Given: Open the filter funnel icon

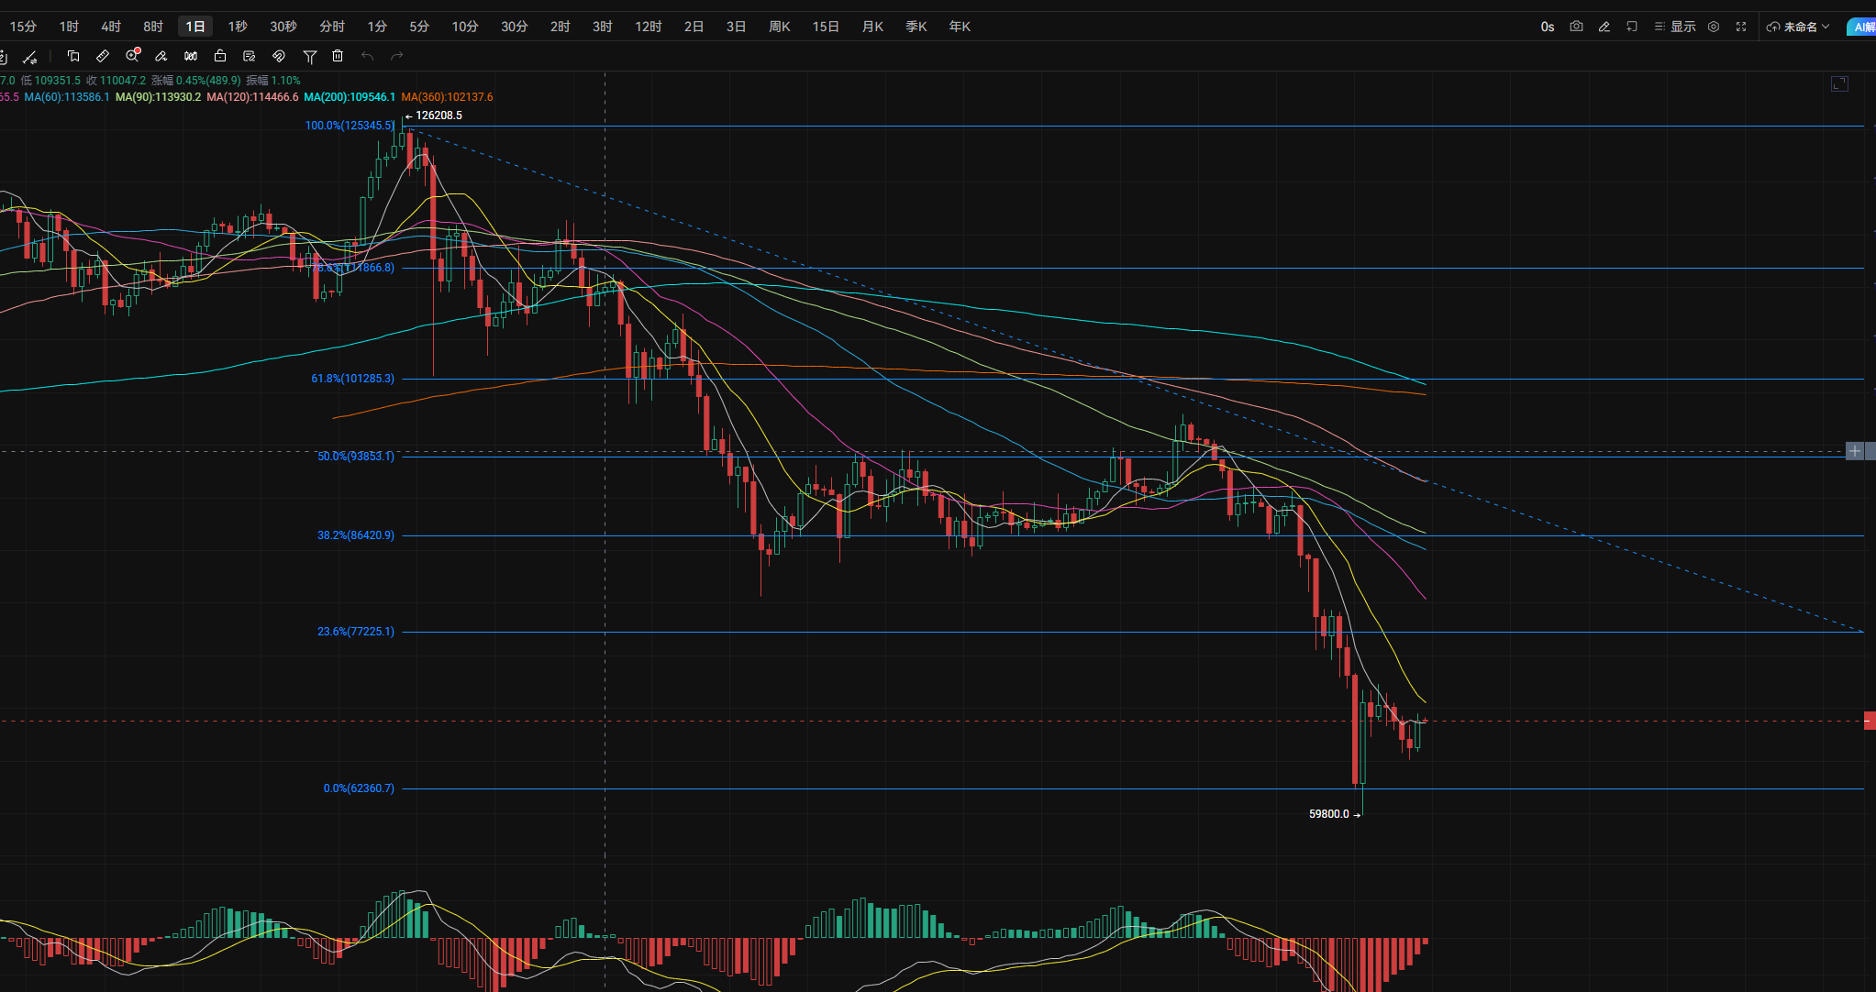Looking at the screenshot, I should click(310, 57).
